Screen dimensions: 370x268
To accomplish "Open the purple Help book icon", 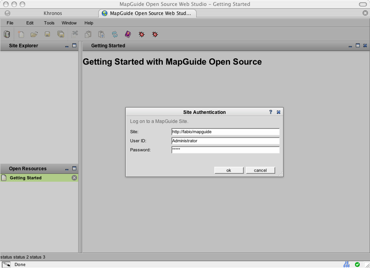I will pyautogui.click(x=128, y=35).
